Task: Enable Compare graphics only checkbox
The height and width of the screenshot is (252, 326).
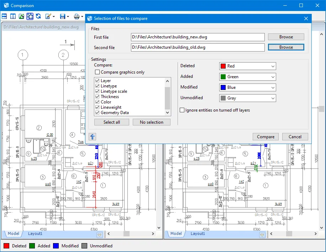Action: coord(97,72)
